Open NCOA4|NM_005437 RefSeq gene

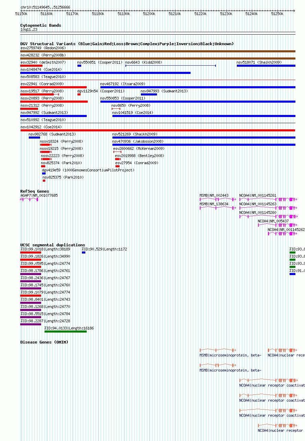(277, 225)
